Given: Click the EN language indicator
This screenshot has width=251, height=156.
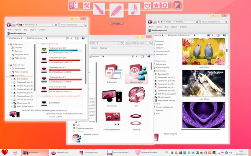Looking at the screenshot, I should point(166,152).
